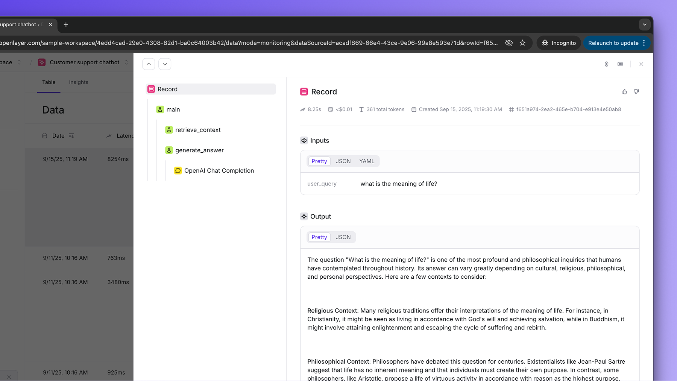Switch Inputs view to JSON
This screenshot has width=677, height=381.
[x=343, y=161]
